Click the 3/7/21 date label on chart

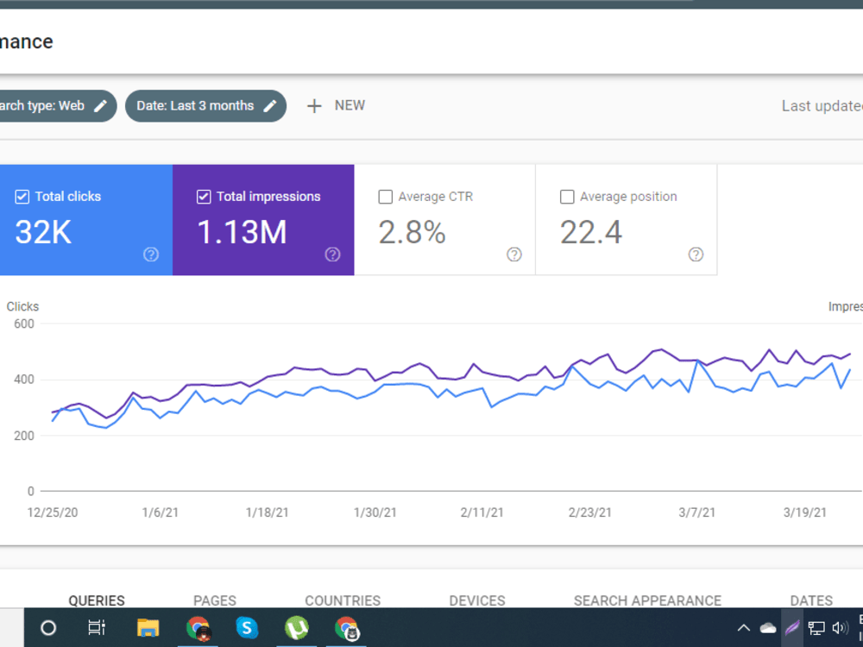pos(696,512)
